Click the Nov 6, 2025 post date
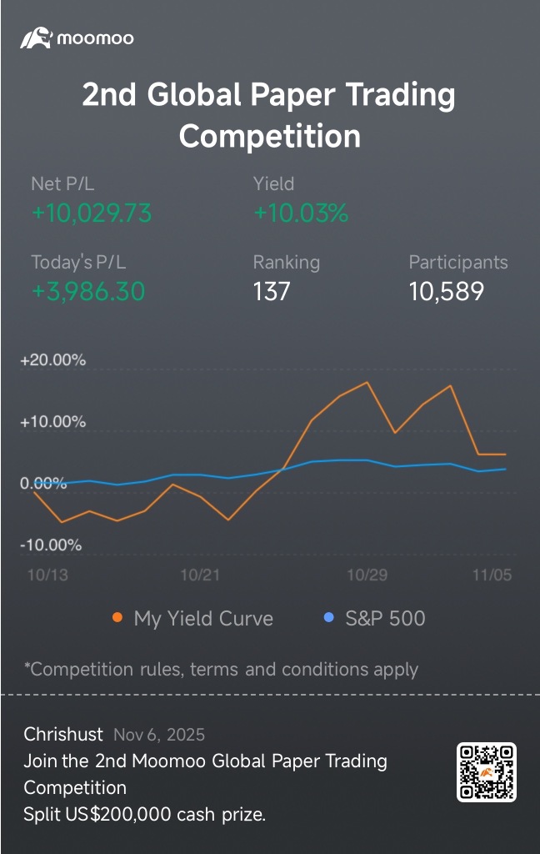The image size is (540, 854). coord(159,735)
